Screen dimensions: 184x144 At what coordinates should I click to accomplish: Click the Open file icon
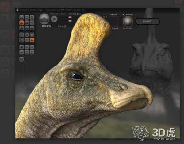pos(27,52)
